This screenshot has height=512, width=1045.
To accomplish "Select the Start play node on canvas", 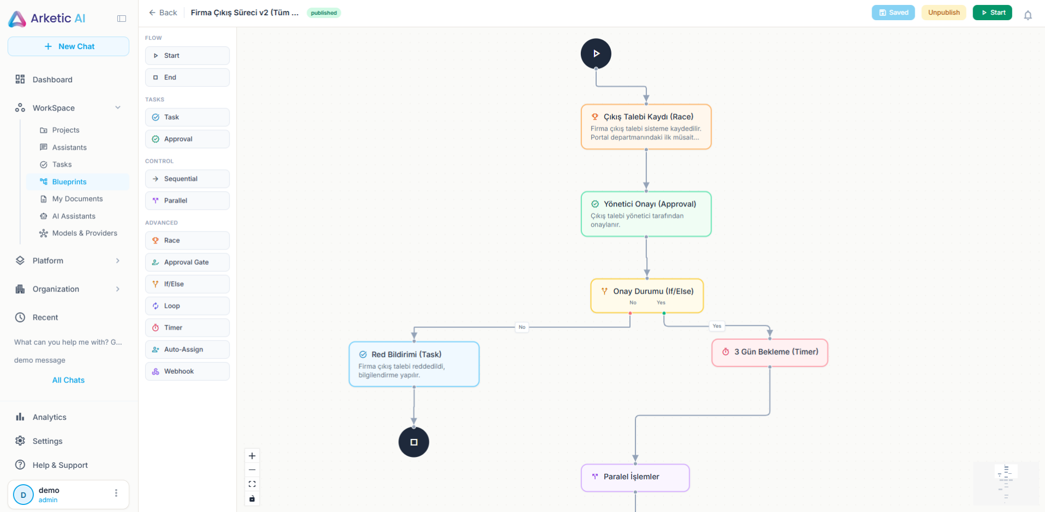I will coord(596,53).
